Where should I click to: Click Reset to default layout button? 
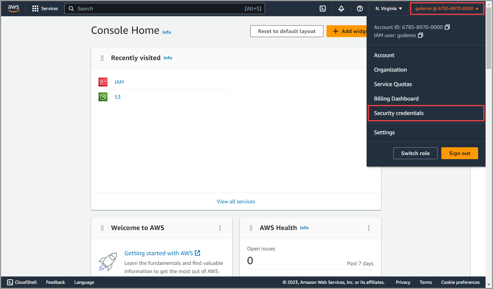tap(287, 31)
